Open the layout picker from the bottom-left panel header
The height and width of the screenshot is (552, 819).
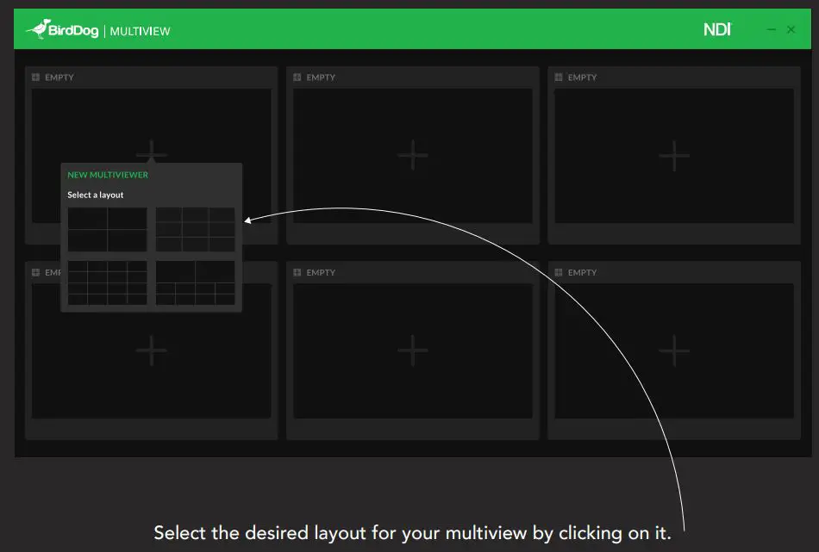click(x=36, y=272)
